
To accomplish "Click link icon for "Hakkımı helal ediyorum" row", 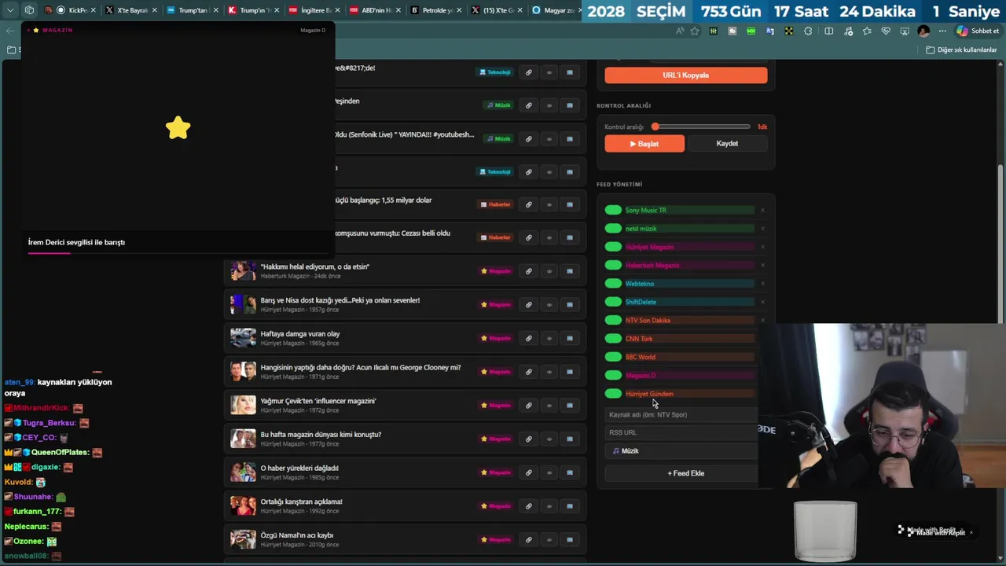I will (x=529, y=271).
